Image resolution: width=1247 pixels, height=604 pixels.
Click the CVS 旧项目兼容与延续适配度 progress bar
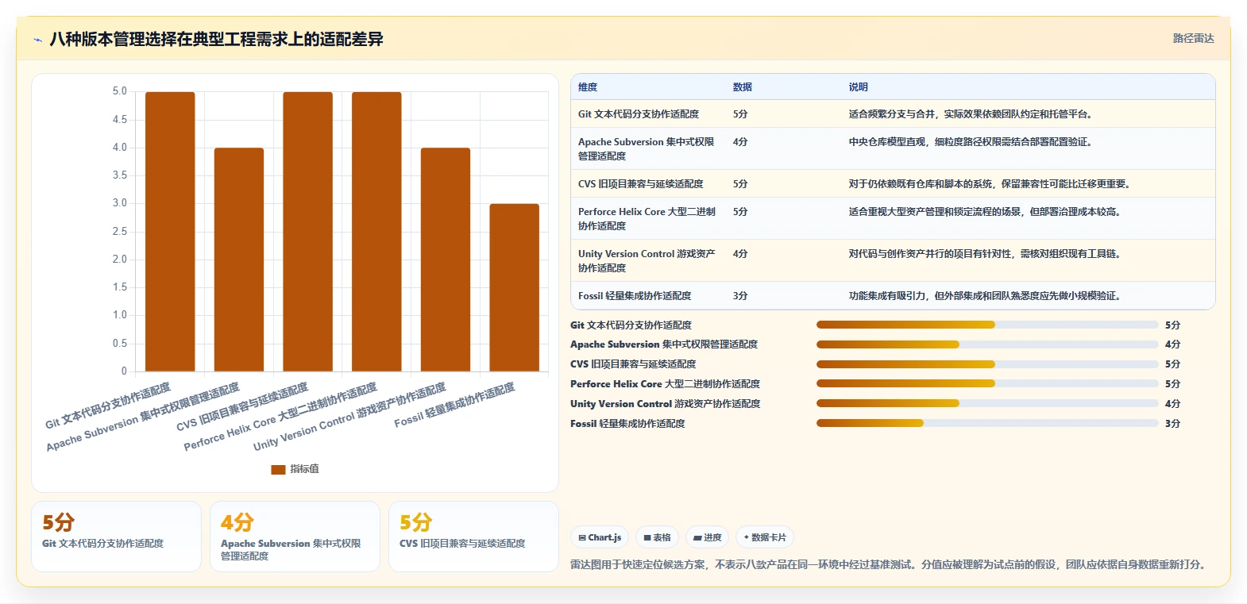tap(987, 364)
